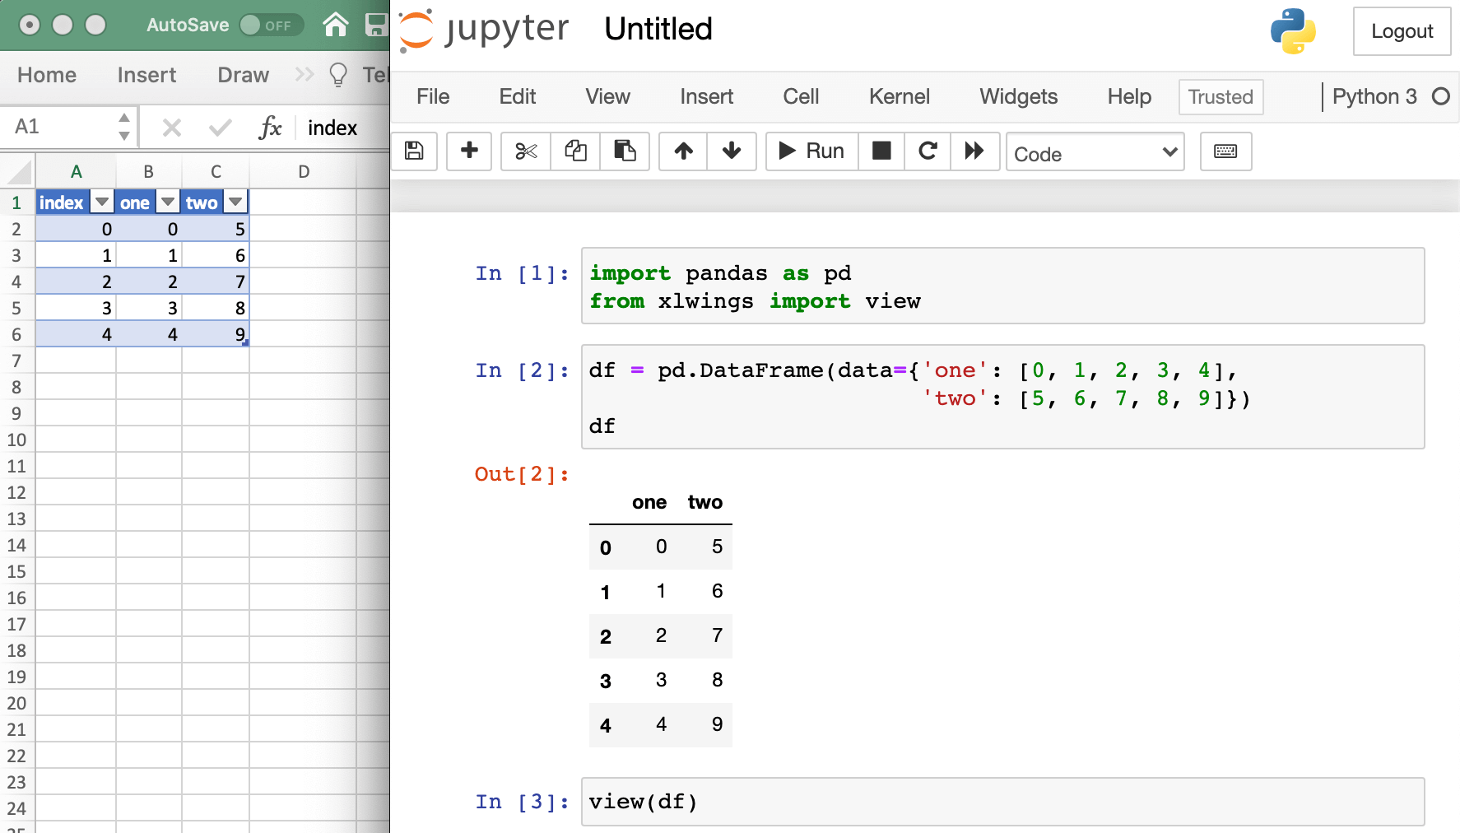
Task: Open the Kernel menu
Action: (899, 97)
